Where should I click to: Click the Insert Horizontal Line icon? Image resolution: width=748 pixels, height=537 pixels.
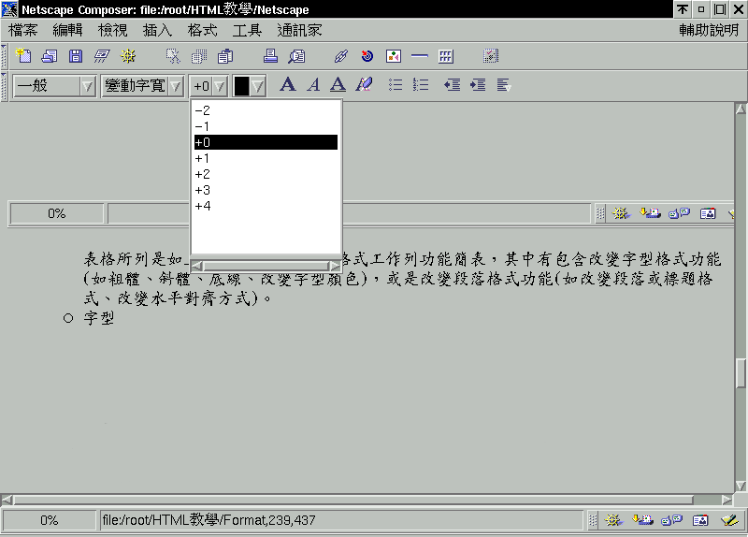[419, 56]
